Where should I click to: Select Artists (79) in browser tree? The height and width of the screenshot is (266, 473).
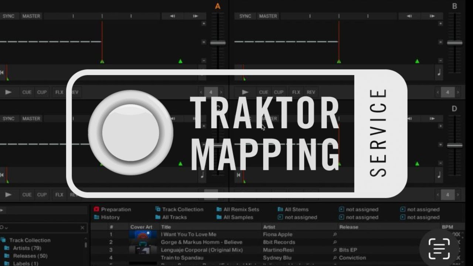[x=23, y=248]
